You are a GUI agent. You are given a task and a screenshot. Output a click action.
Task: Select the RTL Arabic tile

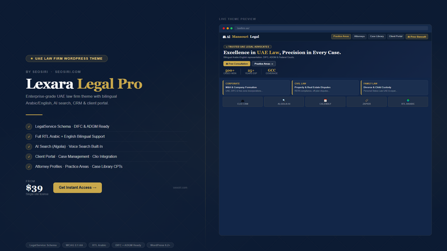coord(408,102)
